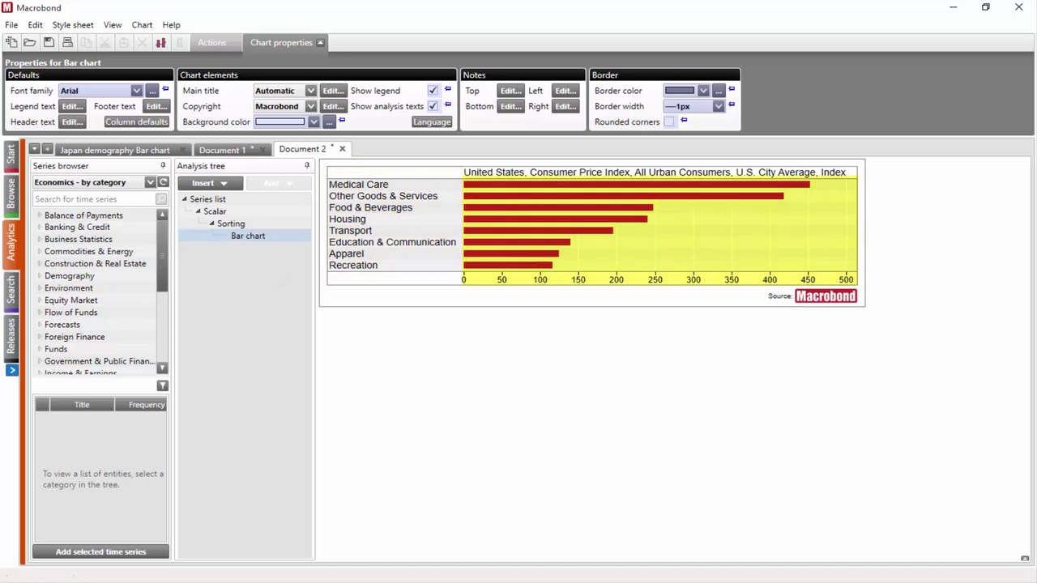Pin the Series browser panel

[163, 166]
